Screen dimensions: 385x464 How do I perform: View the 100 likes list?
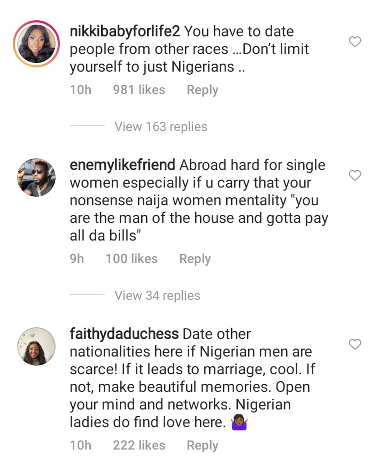(132, 259)
